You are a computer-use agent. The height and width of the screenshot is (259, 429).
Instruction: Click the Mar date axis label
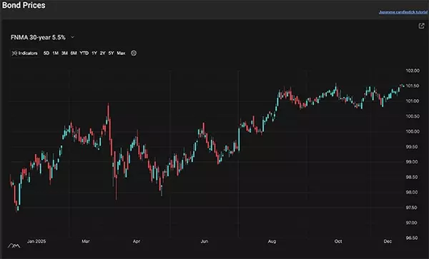[86, 241]
